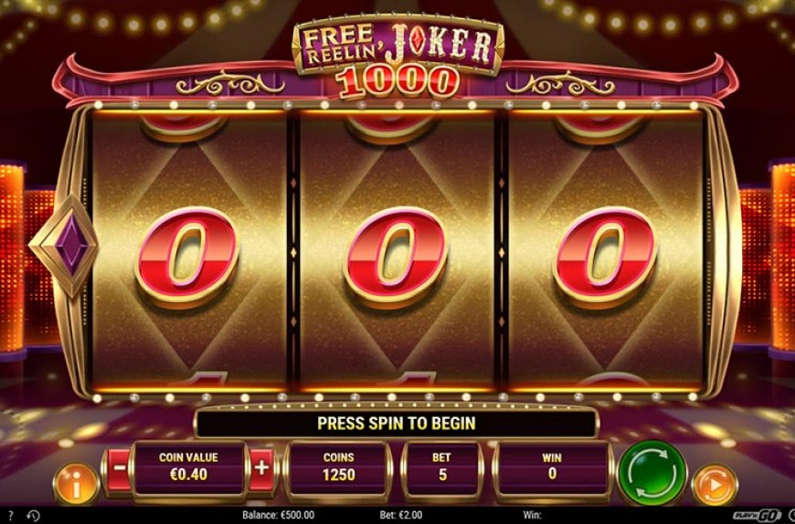Click the Bet 5 display panel
This screenshot has width=795, height=524.
pyautogui.click(x=441, y=468)
